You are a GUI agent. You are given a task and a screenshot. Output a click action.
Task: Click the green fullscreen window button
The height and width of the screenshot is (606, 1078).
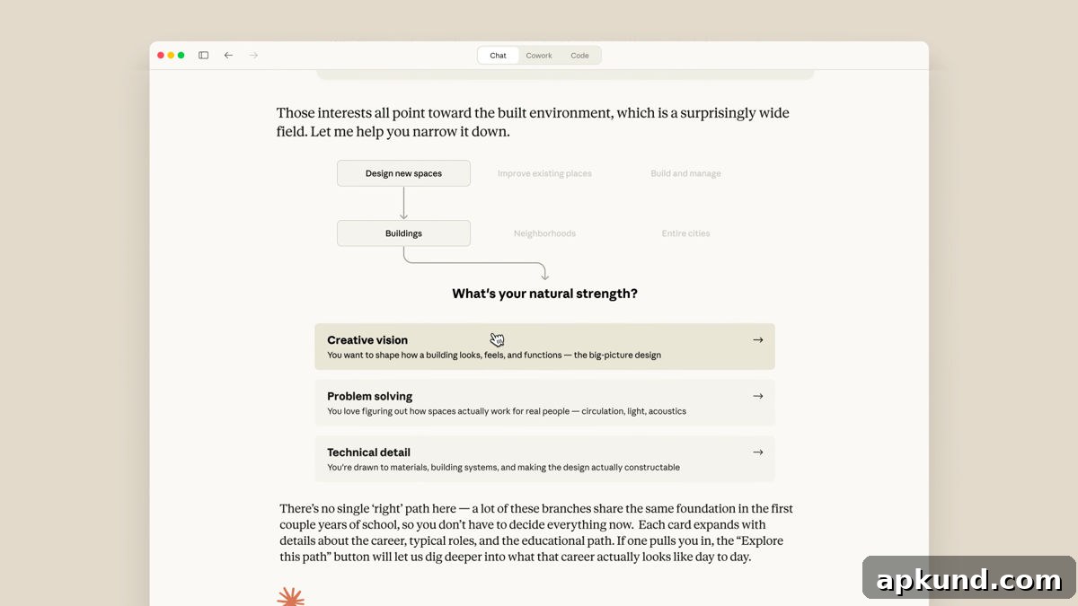181,56
